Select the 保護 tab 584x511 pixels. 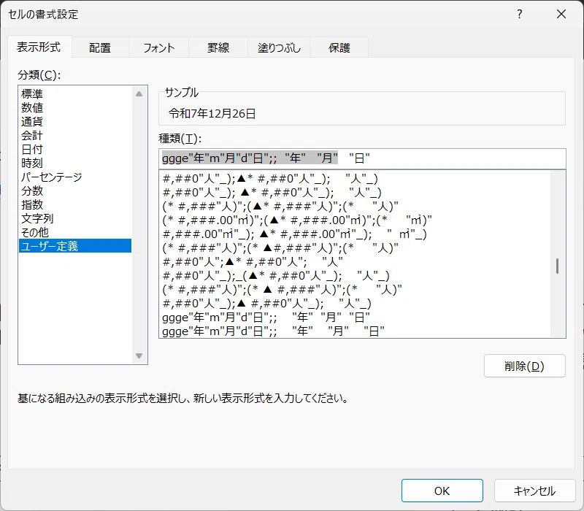coord(339,47)
